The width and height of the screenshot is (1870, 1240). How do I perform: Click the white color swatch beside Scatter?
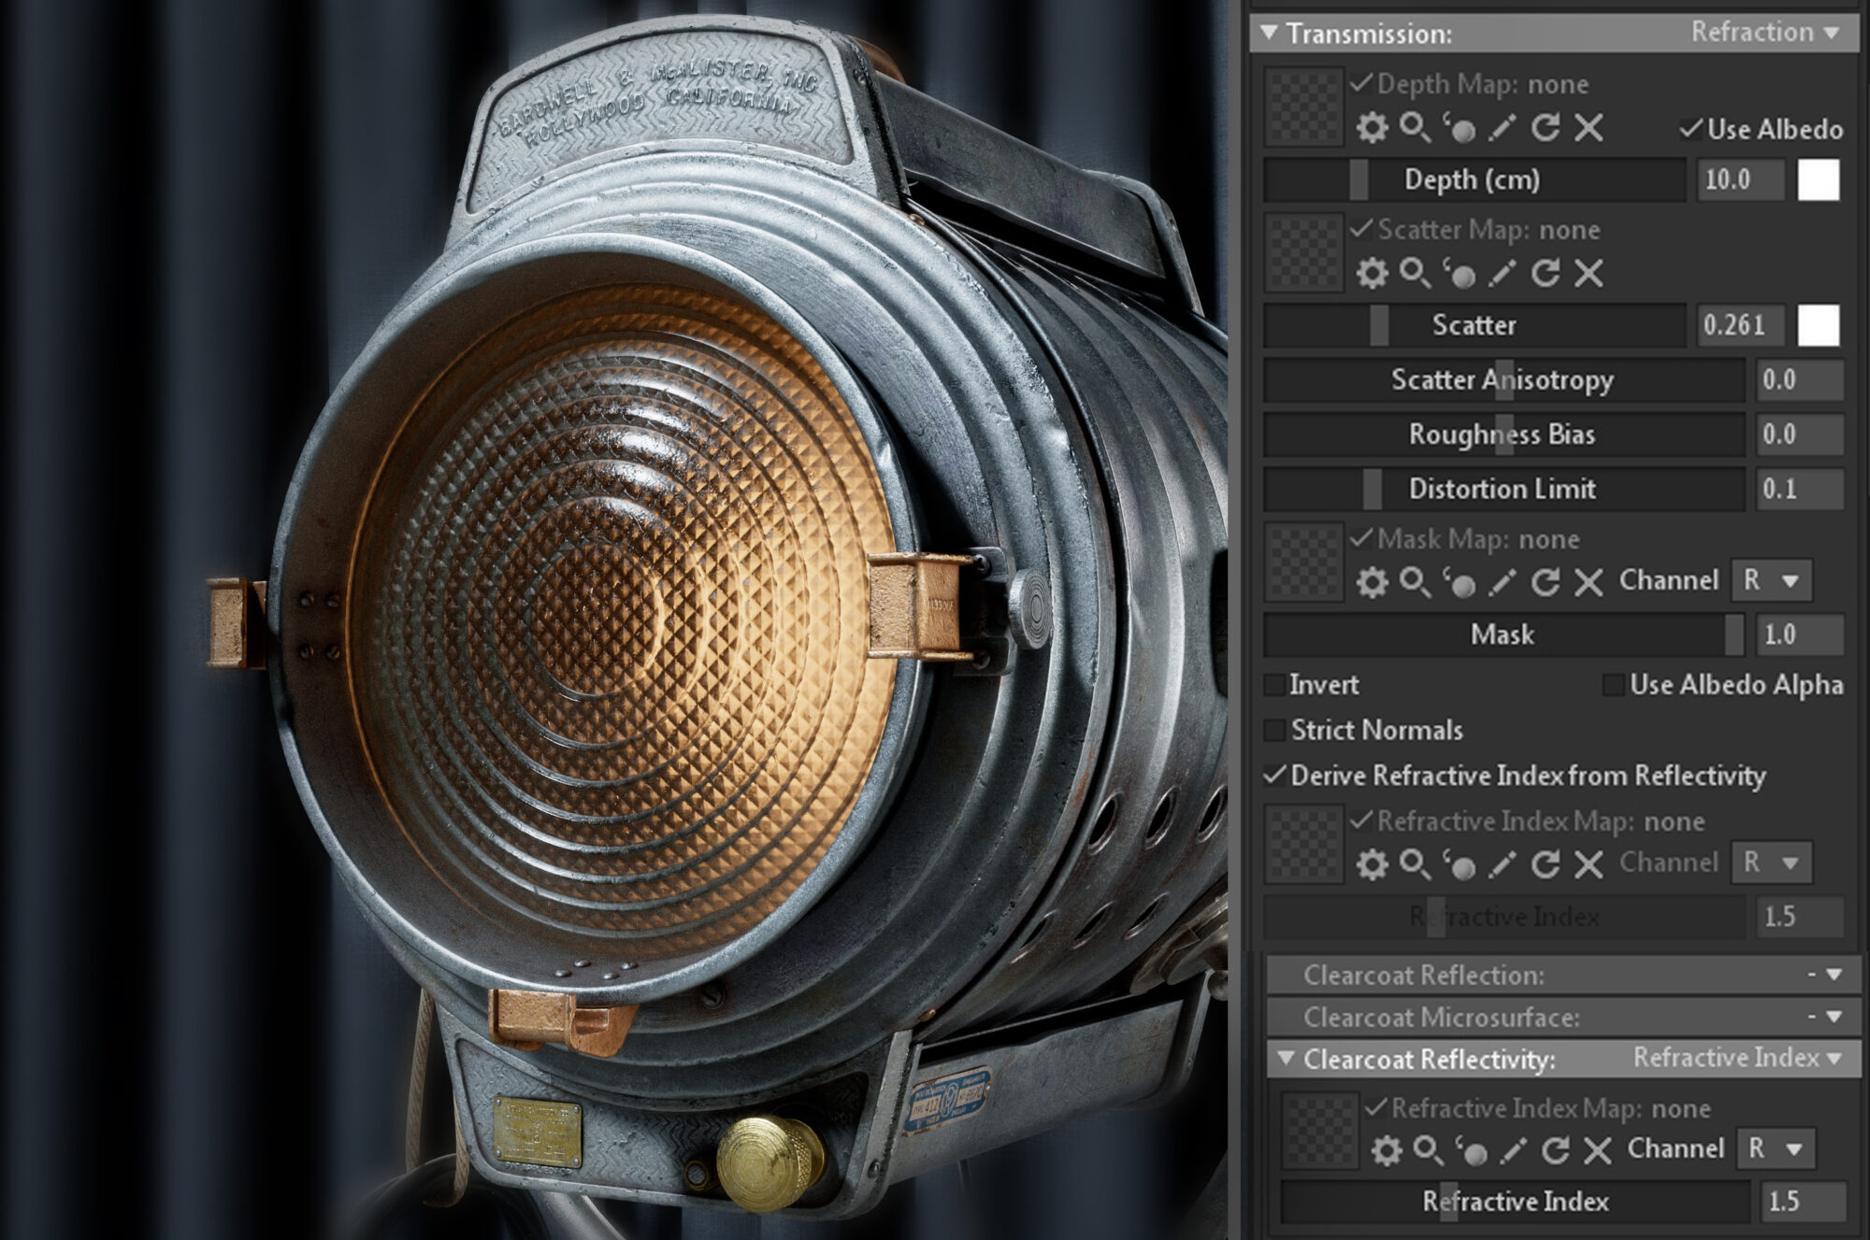pyautogui.click(x=1817, y=325)
